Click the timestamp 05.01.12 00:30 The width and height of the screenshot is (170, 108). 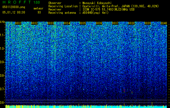click(14, 12)
